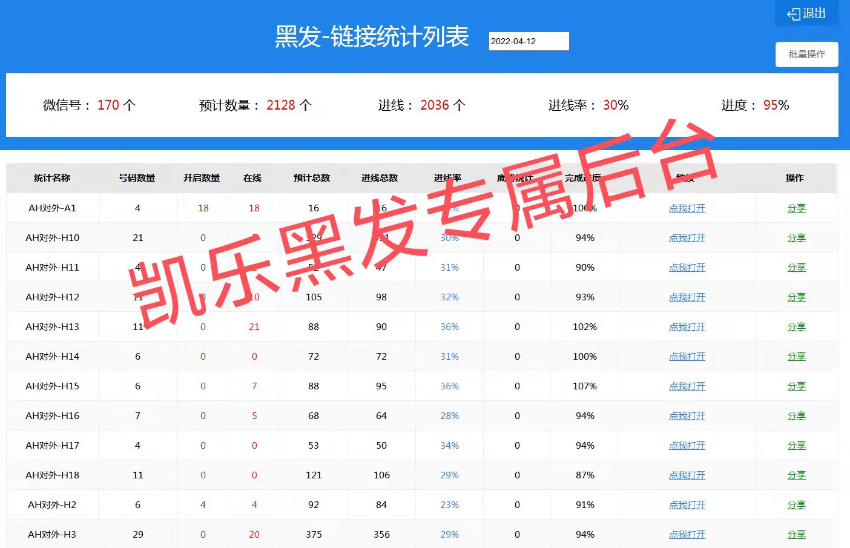Open 点我打开 link for AH对外-H13
Image resolution: width=850 pixels, height=548 pixels.
pyautogui.click(x=687, y=327)
